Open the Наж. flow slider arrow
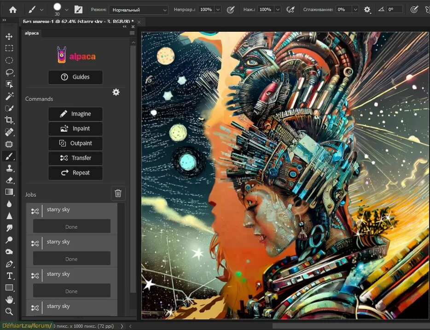Screen dimensions: 430x330 pos(278,10)
